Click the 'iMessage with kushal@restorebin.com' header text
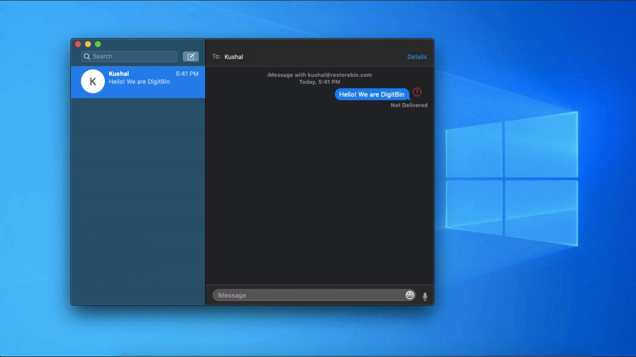Image resolution: width=636 pixels, height=357 pixels. (x=321, y=75)
